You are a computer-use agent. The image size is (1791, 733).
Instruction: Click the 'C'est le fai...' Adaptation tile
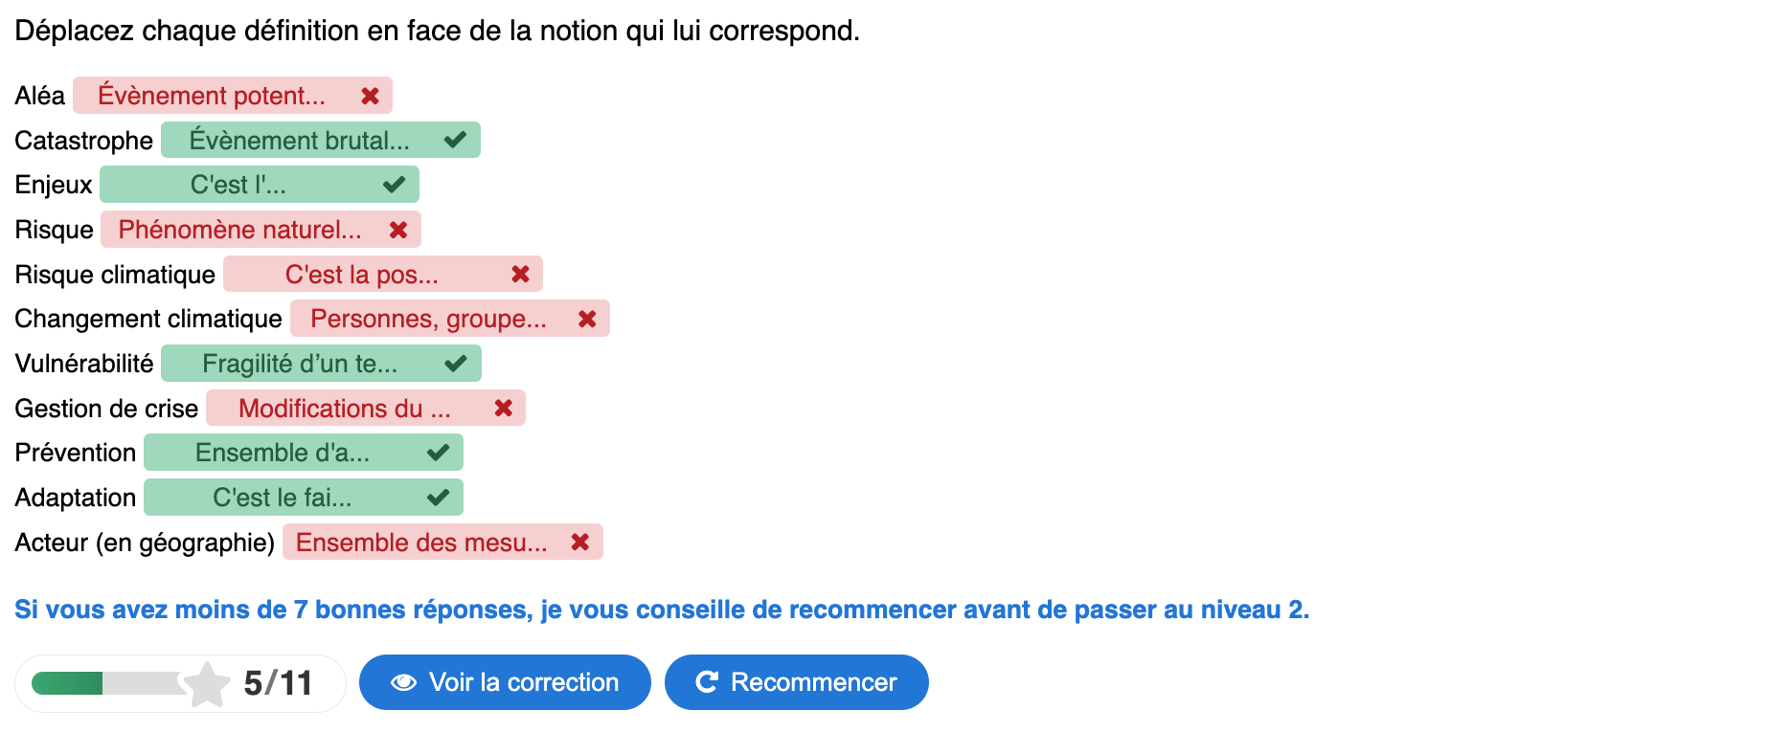point(282,498)
